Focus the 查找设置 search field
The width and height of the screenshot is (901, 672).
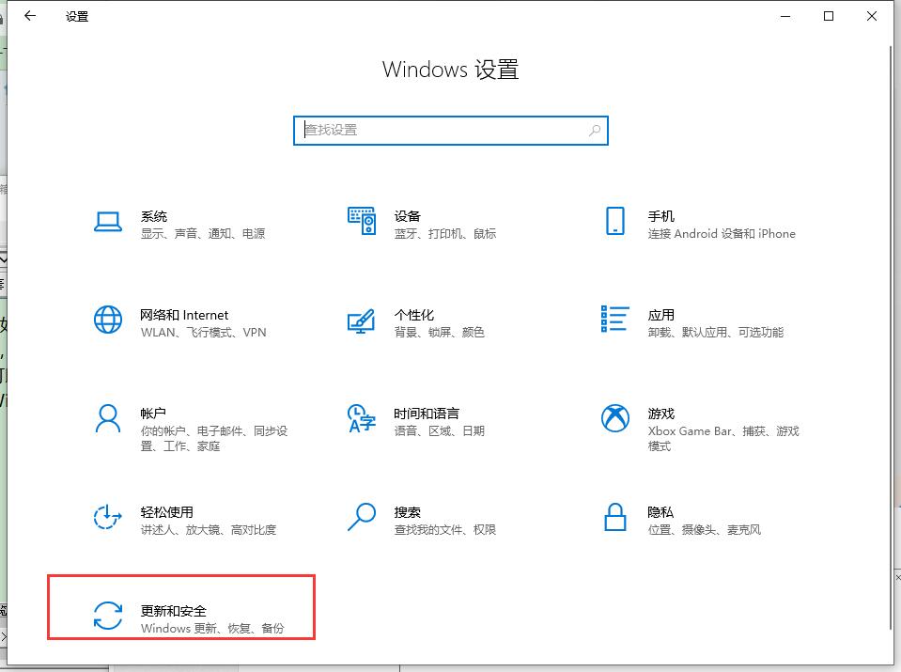(x=442, y=131)
